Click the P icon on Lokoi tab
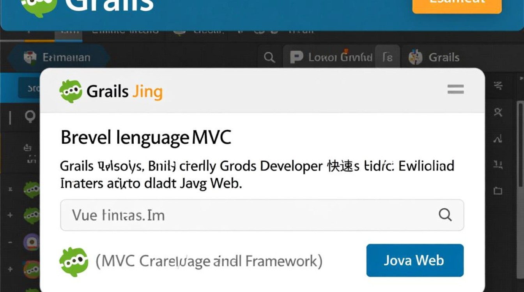The height and width of the screenshot is (292, 524). [x=297, y=58]
